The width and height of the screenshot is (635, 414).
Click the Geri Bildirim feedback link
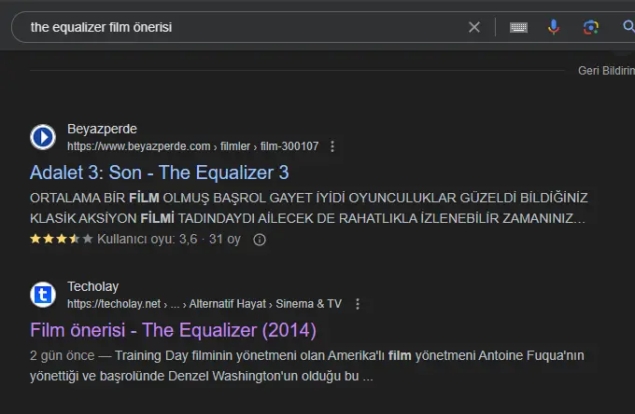606,71
